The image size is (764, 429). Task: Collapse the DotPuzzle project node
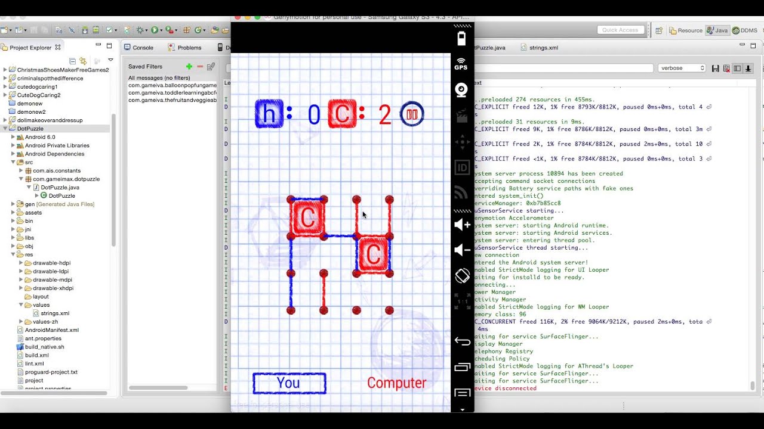point(5,129)
